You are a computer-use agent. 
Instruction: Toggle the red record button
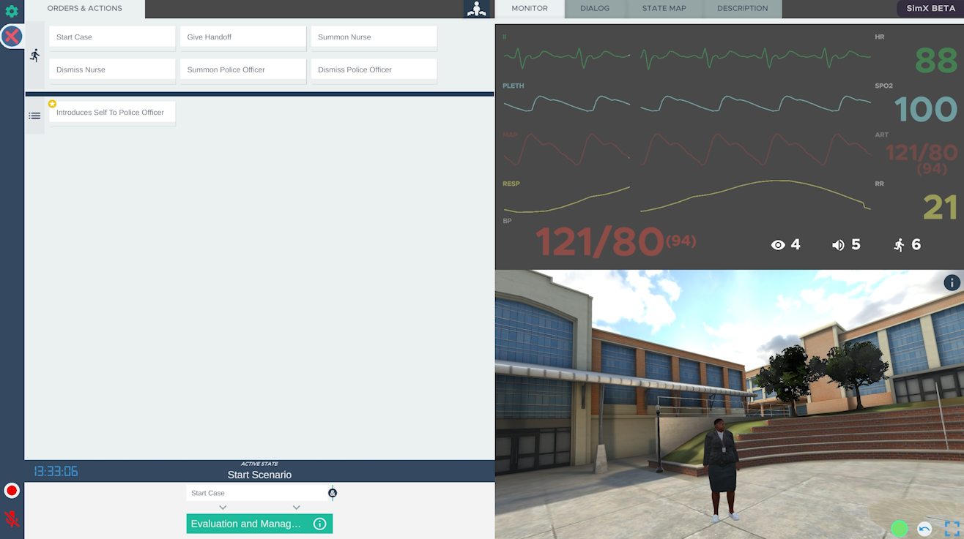[12, 491]
